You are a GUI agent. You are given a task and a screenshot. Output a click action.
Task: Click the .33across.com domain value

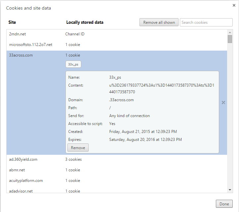pos(121,100)
